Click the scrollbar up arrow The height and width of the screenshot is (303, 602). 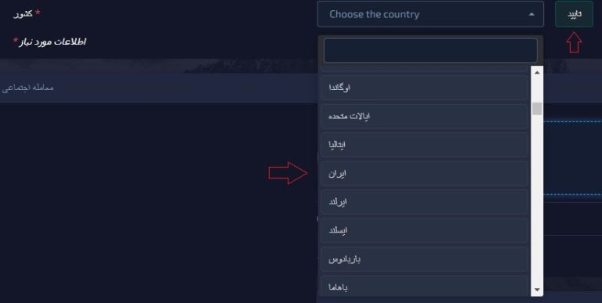coord(537,72)
